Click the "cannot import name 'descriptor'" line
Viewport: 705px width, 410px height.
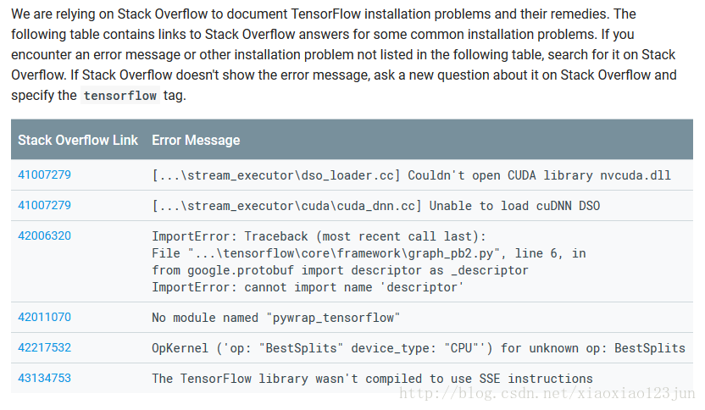pyautogui.click(x=308, y=288)
